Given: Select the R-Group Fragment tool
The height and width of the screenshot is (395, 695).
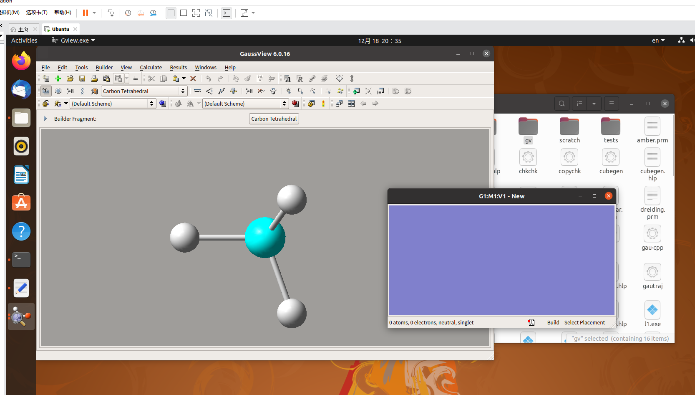Looking at the screenshot, I should point(70,91).
